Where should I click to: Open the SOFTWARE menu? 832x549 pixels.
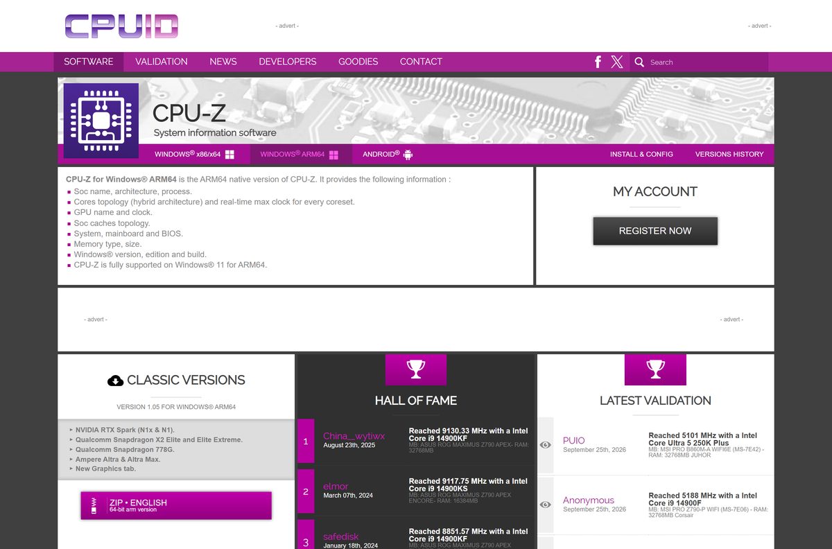click(89, 62)
